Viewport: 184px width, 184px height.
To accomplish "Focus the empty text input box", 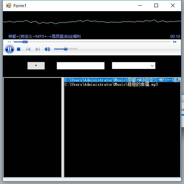I will click(80, 66).
